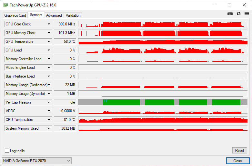Click the CPU Temperature history graph
The image size is (252, 166).
point(163,120)
